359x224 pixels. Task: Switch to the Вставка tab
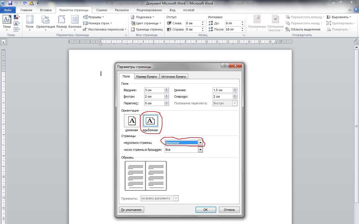[46, 10]
